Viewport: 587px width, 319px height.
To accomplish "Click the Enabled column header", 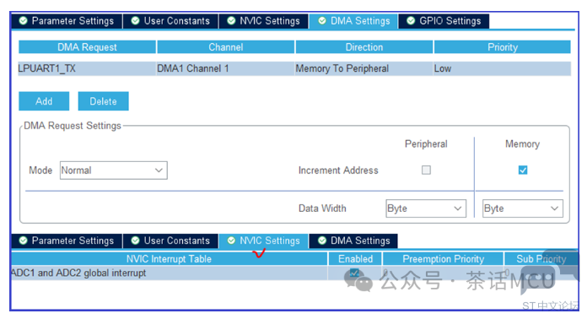I will [355, 259].
